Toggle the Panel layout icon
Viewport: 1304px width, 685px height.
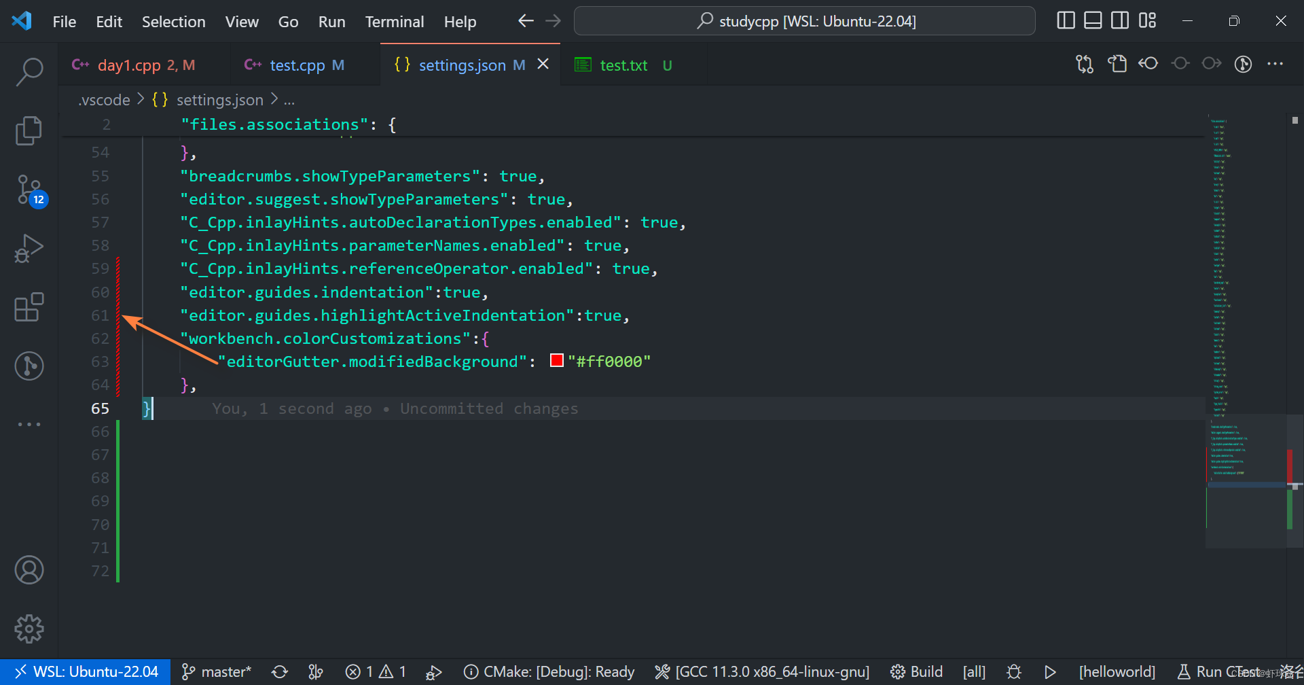[1093, 20]
